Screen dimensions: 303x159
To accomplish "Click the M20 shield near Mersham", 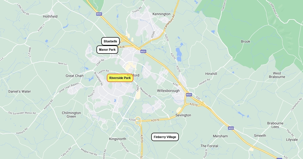I will click(231, 128).
